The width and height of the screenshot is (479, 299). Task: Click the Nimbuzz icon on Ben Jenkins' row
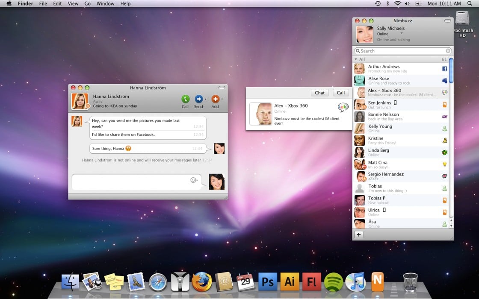click(444, 105)
